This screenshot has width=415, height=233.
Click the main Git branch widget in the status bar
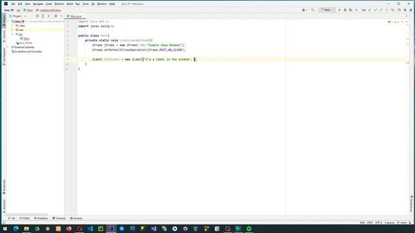402,223
